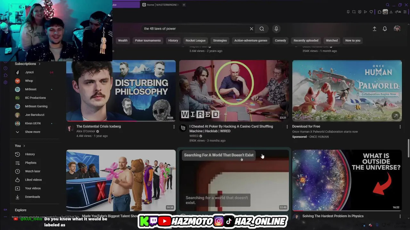The width and height of the screenshot is (410, 230).
Task: Open the AI assistant toolbar button
Action: tap(398, 12)
